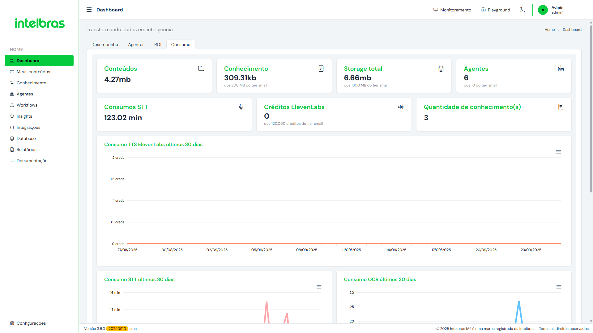The height and width of the screenshot is (333, 593).
Task: Click the blue OCR chart peak
Action: tap(519, 302)
